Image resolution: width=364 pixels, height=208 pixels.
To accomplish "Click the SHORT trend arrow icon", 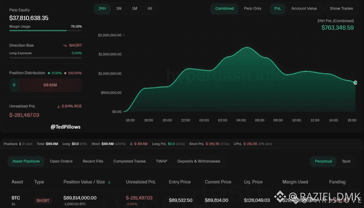I will 65,46.
